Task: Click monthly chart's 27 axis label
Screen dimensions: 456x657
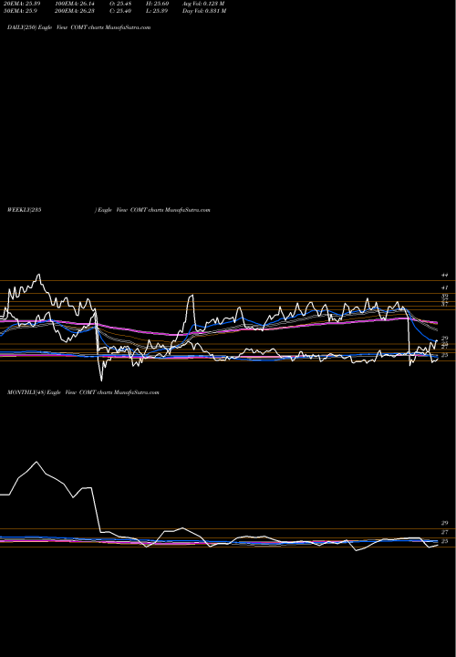Action: coord(445,532)
